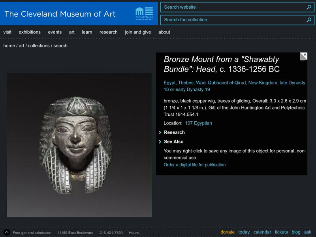Viewport: 316px width, 237px height.
Task: Open the exhibitions menu
Action: (30, 32)
